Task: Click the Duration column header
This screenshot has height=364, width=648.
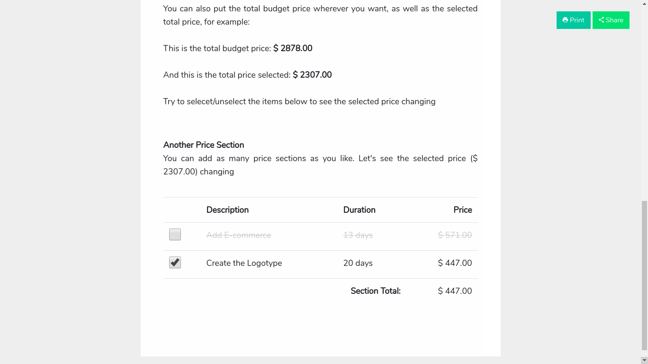Action: click(359, 210)
